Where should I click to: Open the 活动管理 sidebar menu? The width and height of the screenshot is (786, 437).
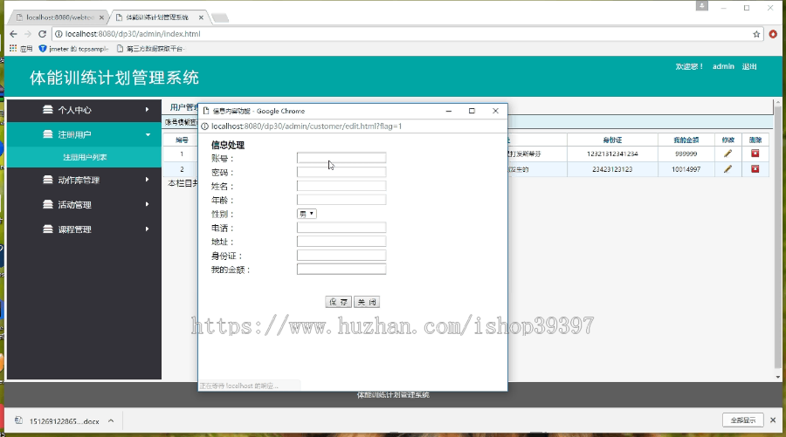pyautogui.click(x=84, y=204)
